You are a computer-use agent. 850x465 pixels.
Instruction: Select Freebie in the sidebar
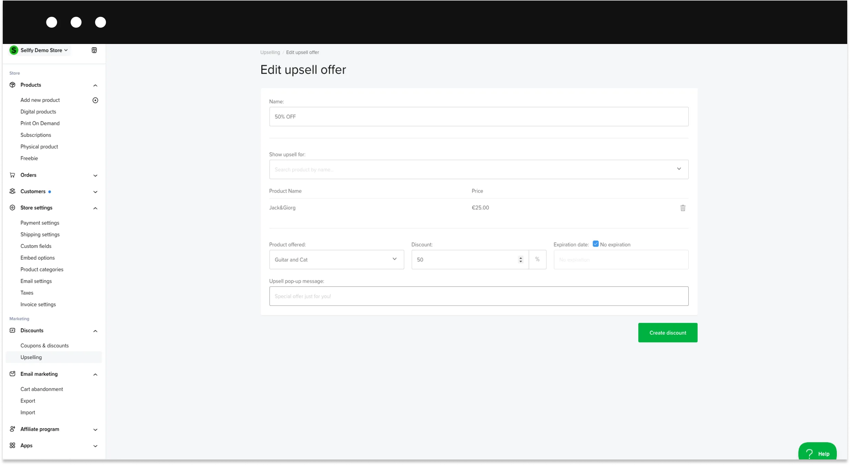click(x=29, y=158)
